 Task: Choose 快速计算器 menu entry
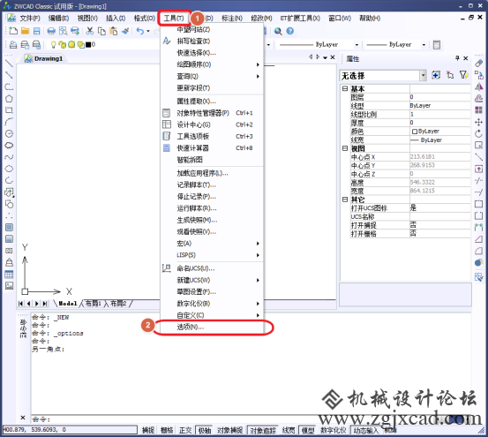[x=212, y=148]
